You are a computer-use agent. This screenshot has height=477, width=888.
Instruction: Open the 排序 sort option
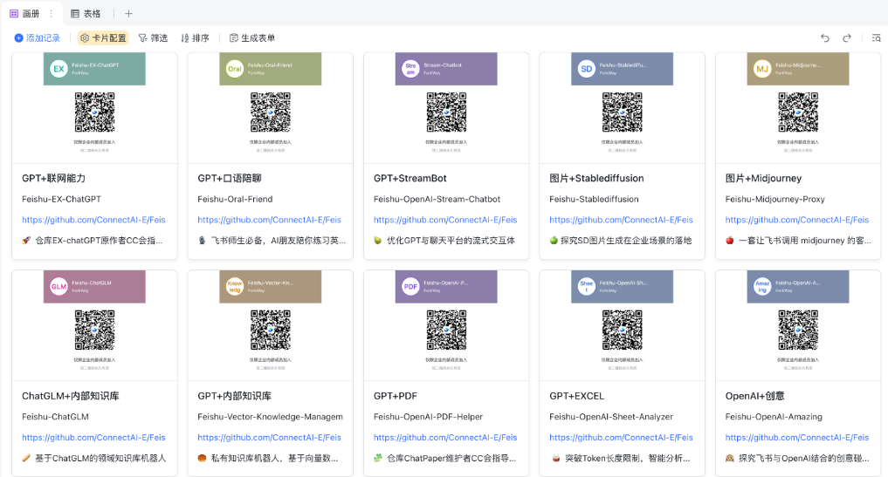pyautogui.click(x=195, y=37)
